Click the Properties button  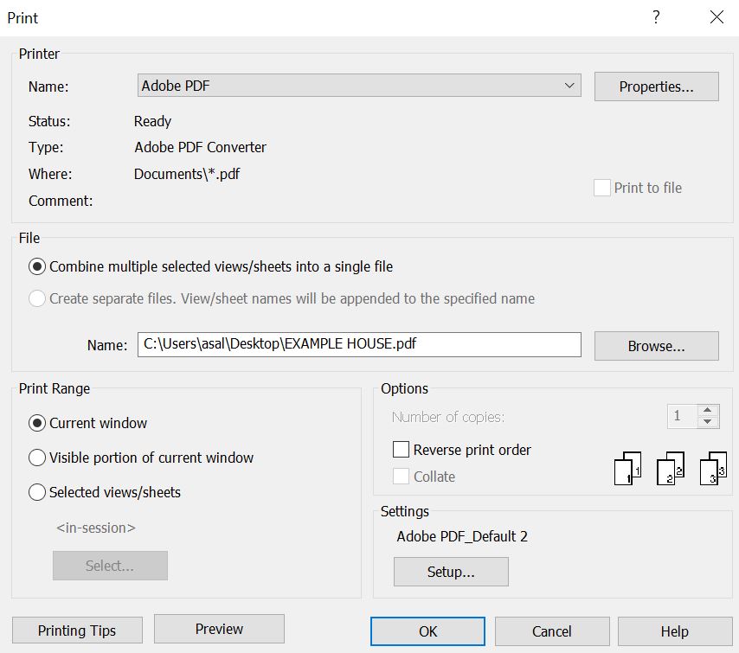pos(656,86)
